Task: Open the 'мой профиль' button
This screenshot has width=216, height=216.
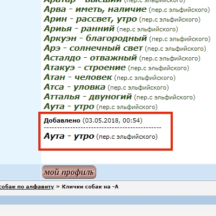Action: pos(69,172)
